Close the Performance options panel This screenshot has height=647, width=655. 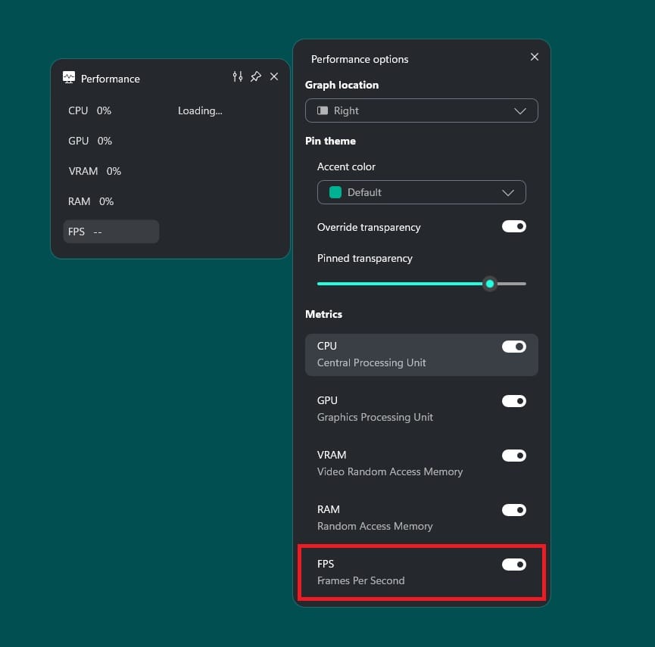point(535,57)
